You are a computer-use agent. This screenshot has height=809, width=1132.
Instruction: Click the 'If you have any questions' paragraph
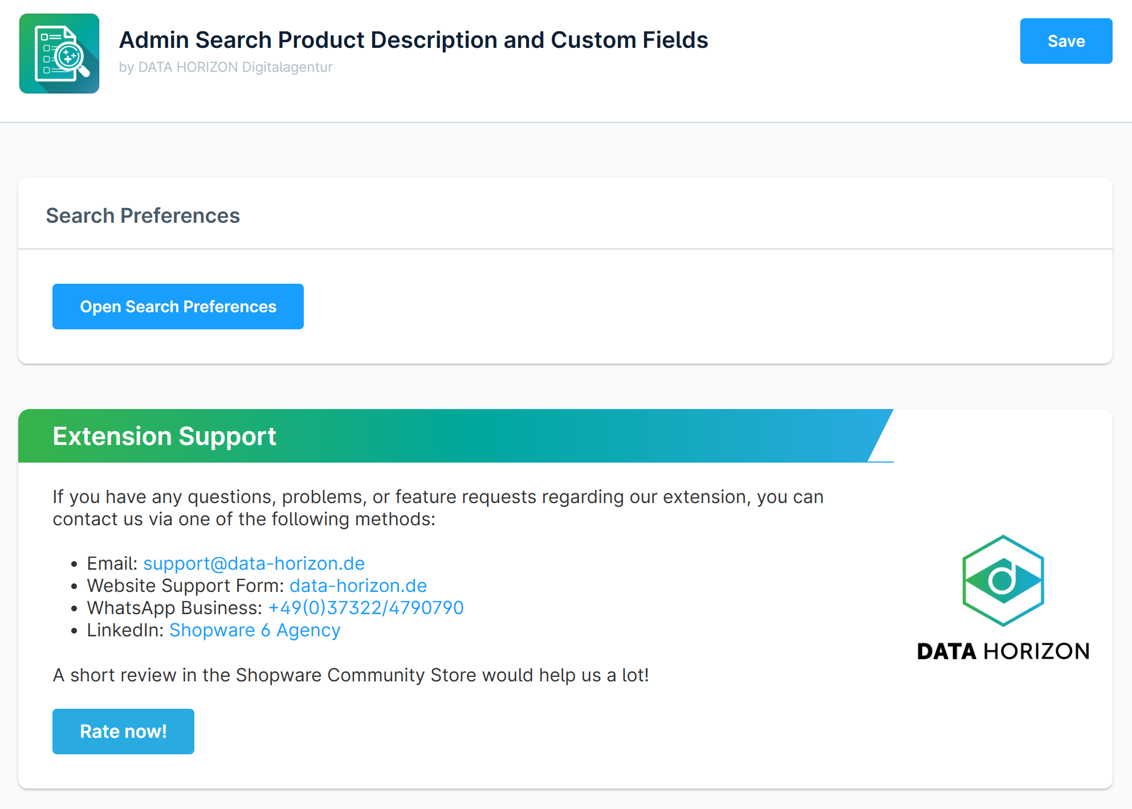(x=438, y=508)
